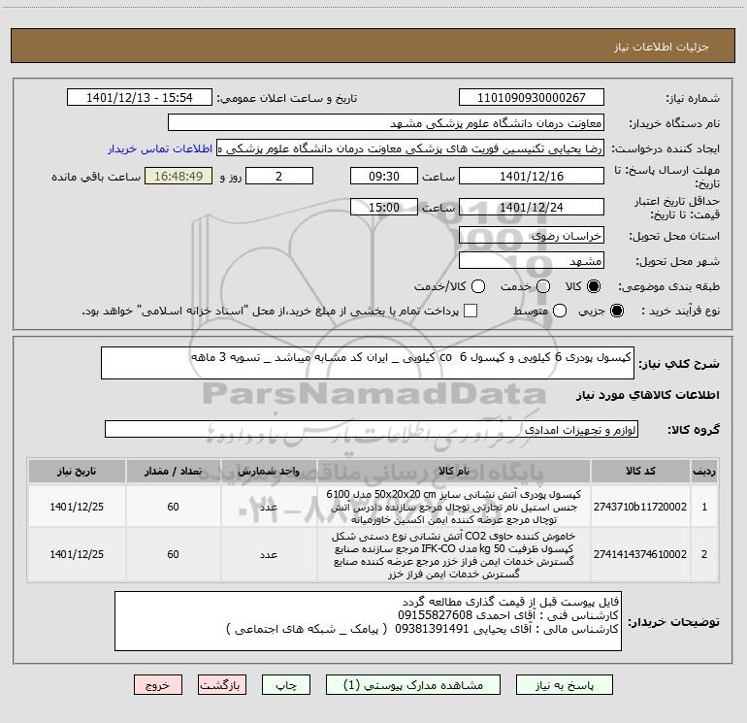Click the نام دستگاه خریدار field

pos(386,123)
